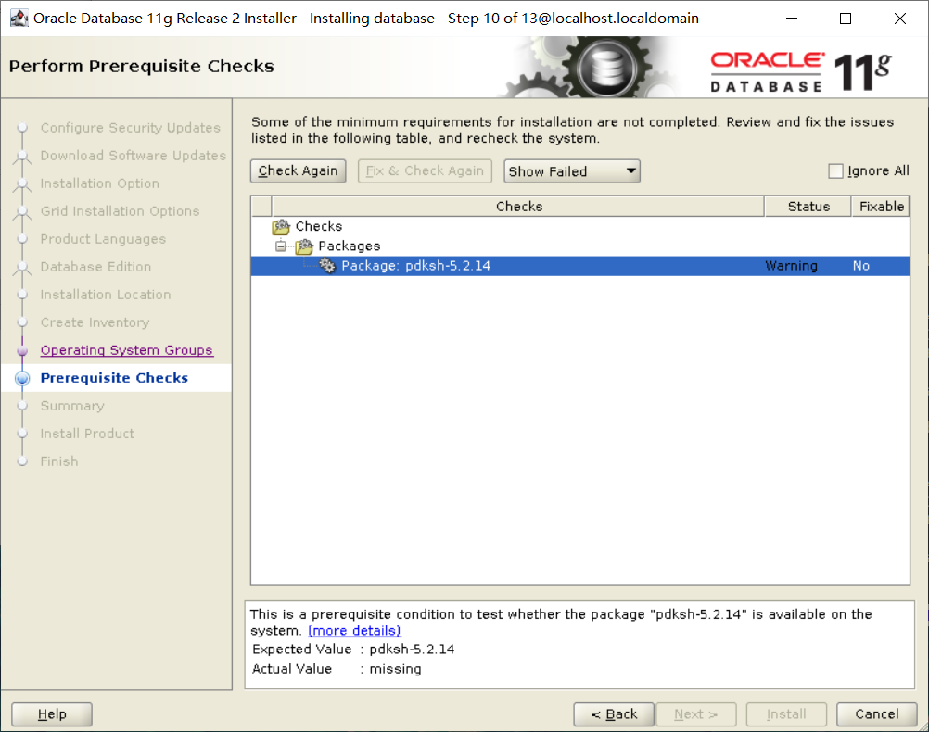Click the Fixable column header

(881, 207)
